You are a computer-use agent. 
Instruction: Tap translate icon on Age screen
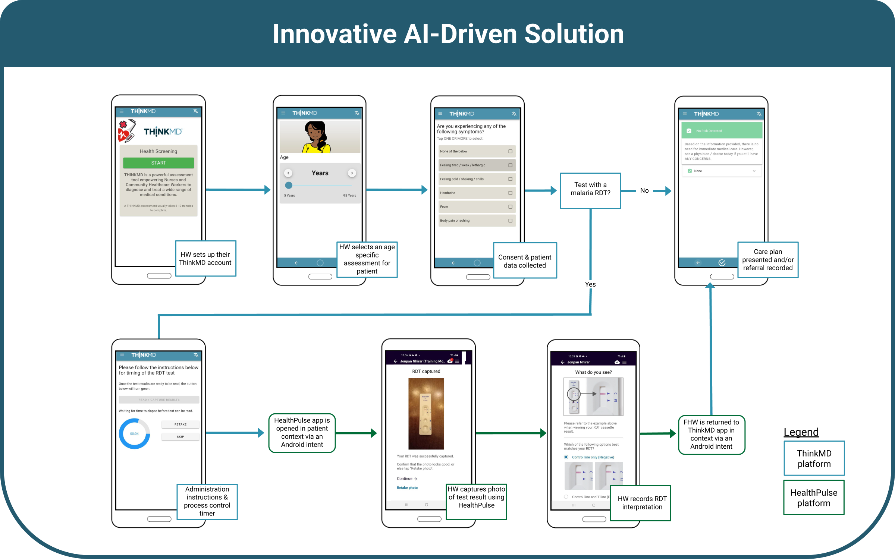point(357,113)
